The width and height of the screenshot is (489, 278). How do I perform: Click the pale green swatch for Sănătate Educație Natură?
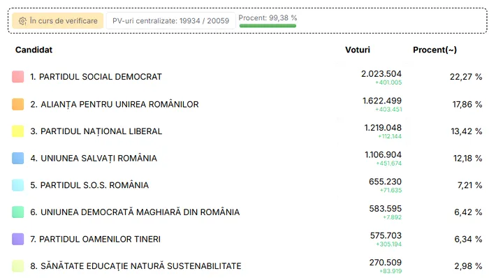click(x=17, y=266)
